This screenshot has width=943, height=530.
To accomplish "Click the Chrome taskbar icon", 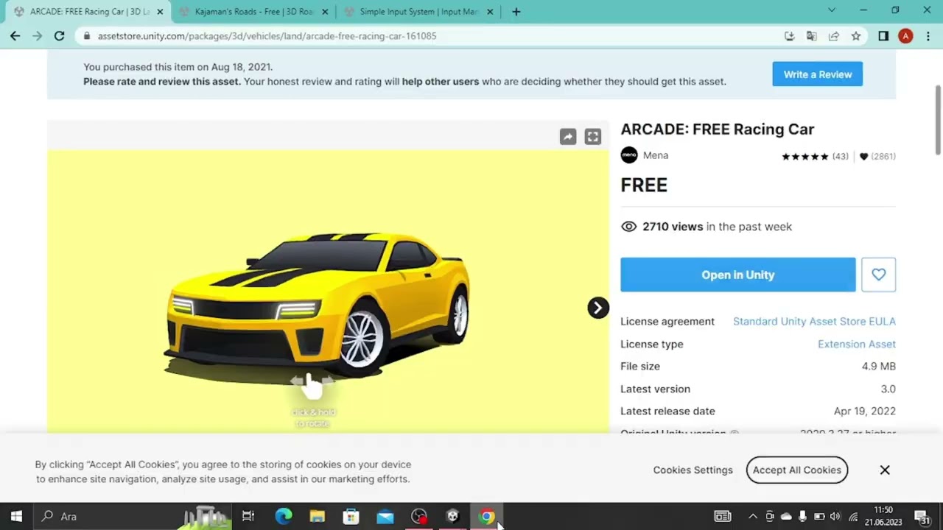I will [486, 516].
